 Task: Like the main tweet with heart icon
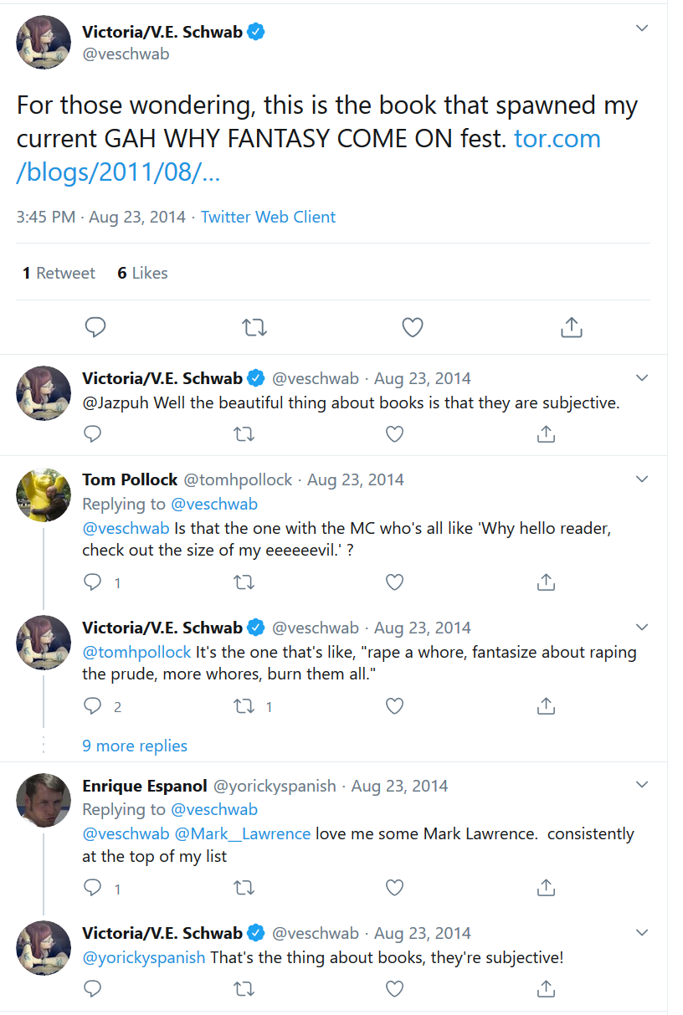coord(413,327)
